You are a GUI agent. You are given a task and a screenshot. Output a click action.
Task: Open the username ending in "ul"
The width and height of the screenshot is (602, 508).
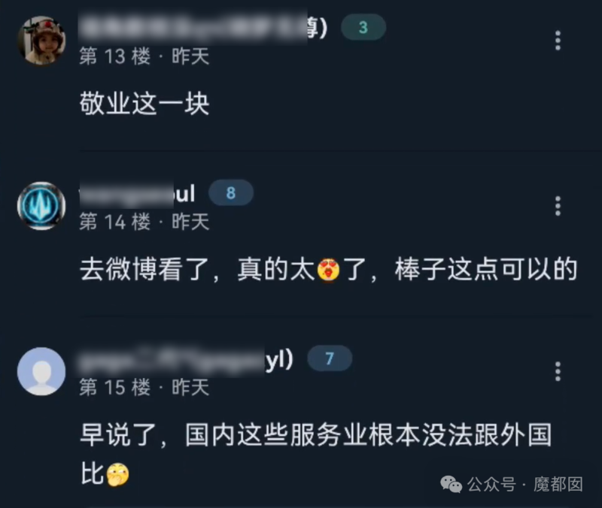(137, 193)
